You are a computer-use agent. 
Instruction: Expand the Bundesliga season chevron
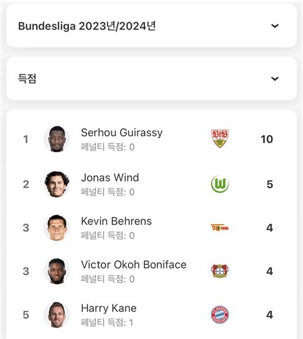275,26
